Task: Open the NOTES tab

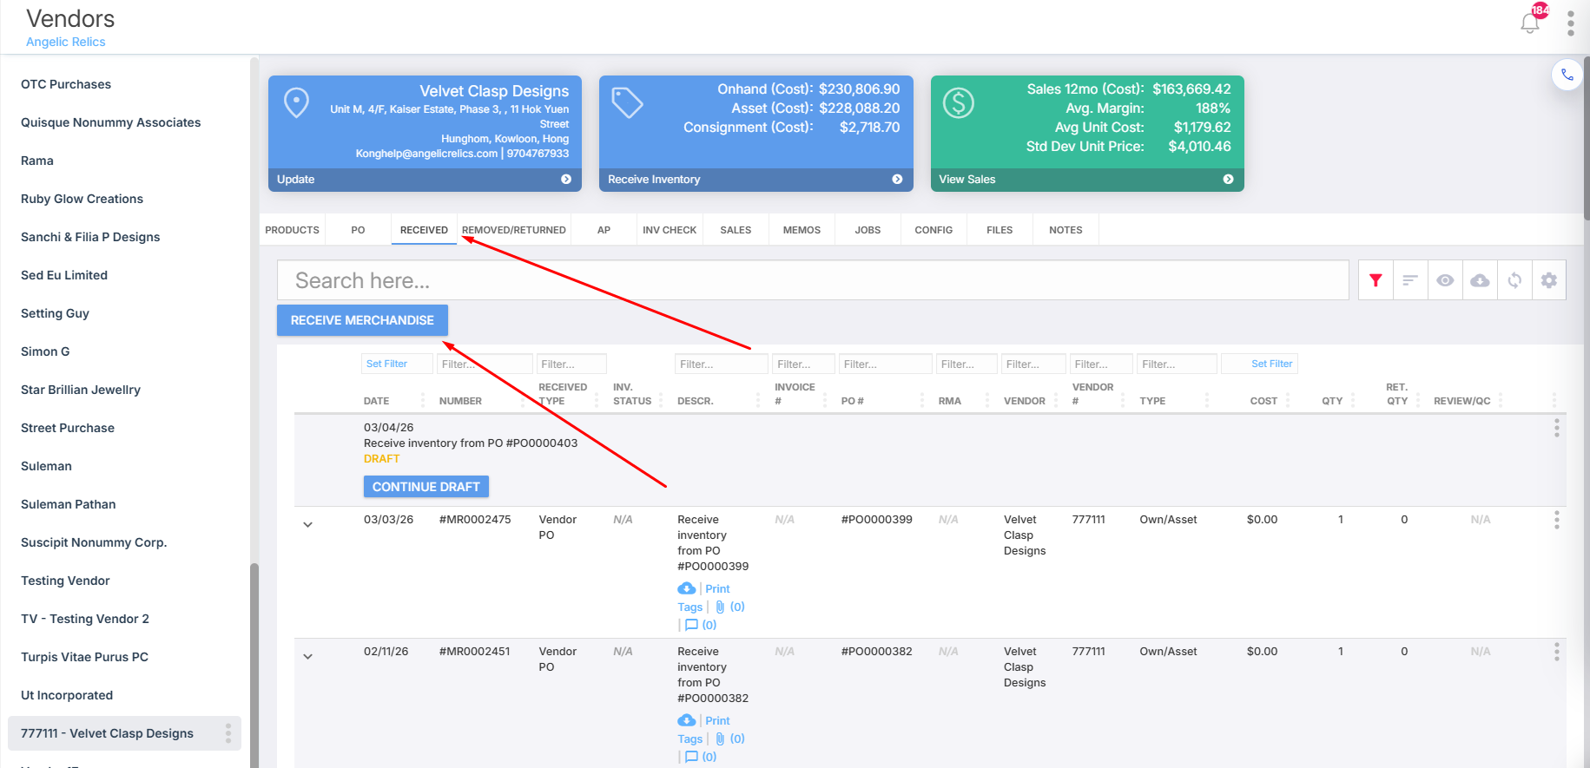Action: pyautogui.click(x=1065, y=230)
